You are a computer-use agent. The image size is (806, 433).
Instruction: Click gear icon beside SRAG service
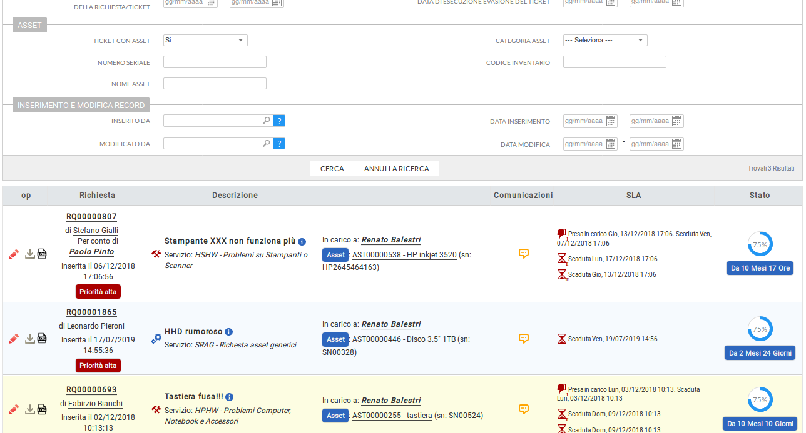pyautogui.click(x=156, y=338)
